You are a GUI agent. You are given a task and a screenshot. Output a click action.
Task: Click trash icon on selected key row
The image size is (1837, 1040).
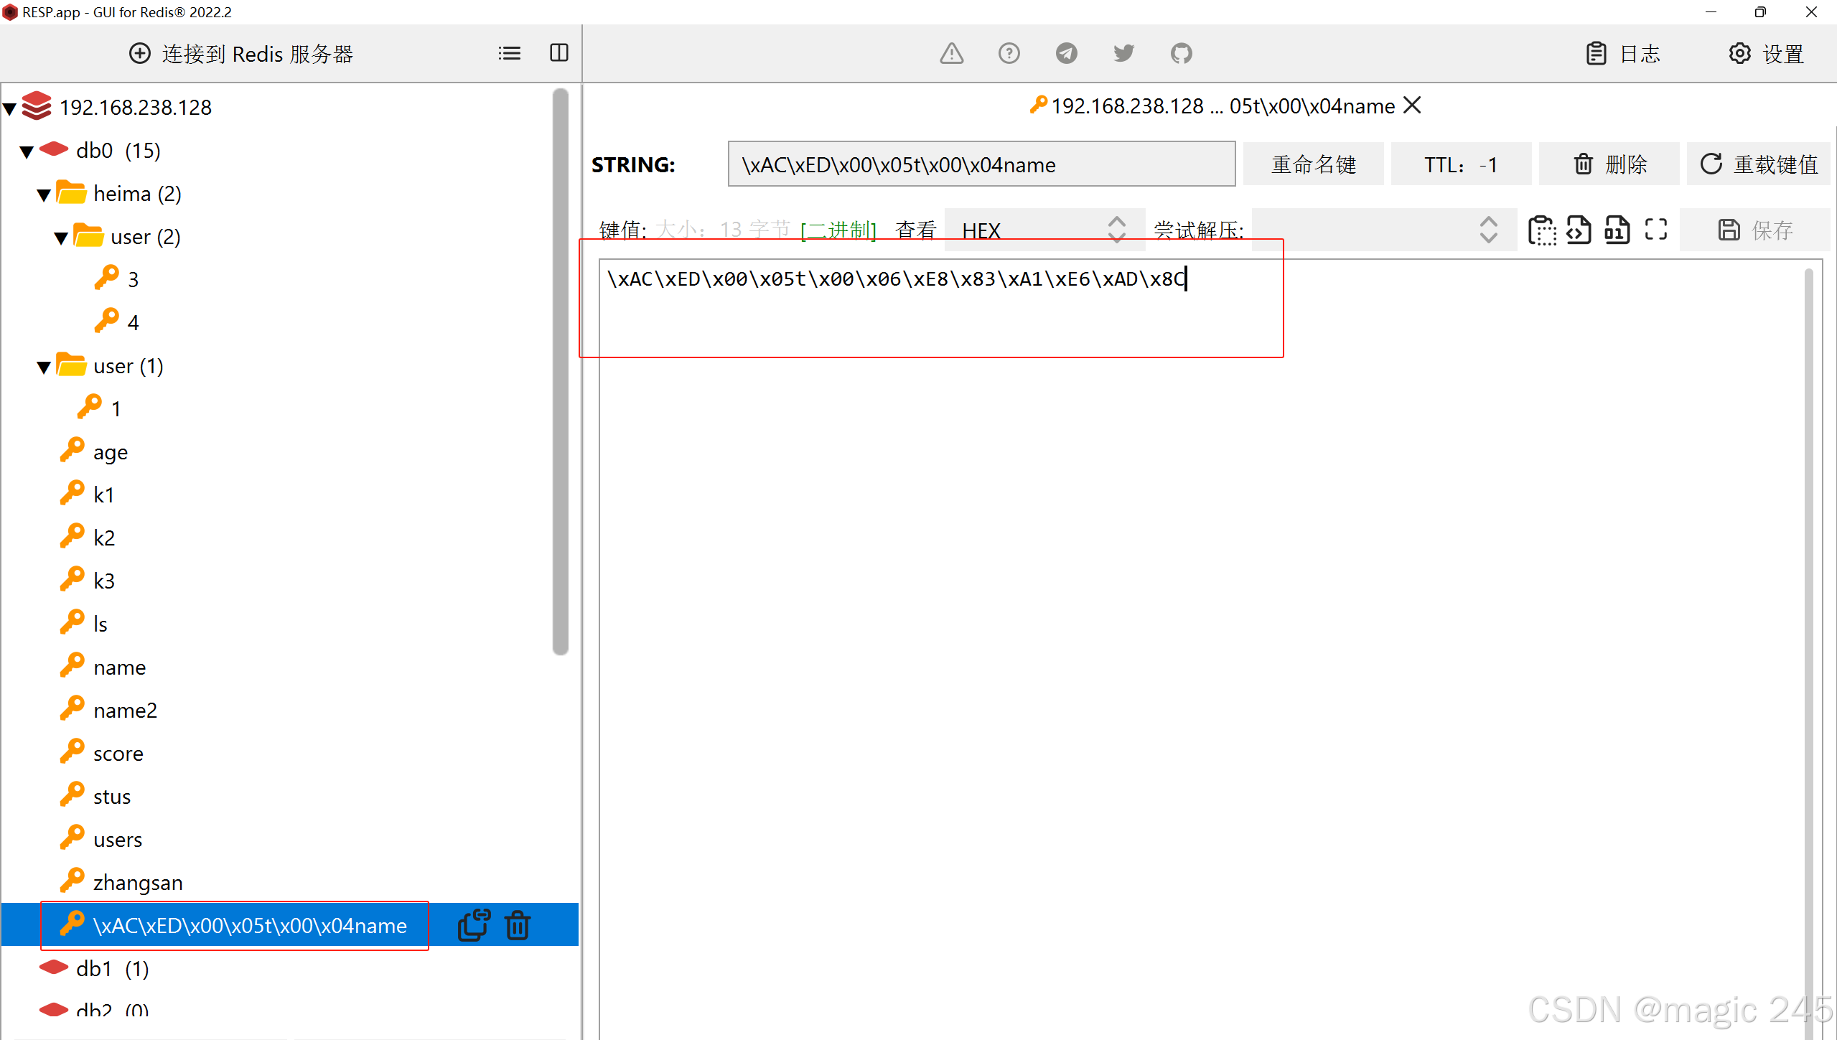518,925
